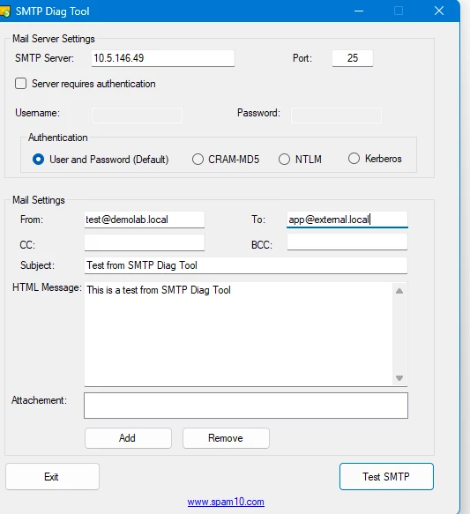Click the maximize window button
470x514 pixels.
coord(399,11)
